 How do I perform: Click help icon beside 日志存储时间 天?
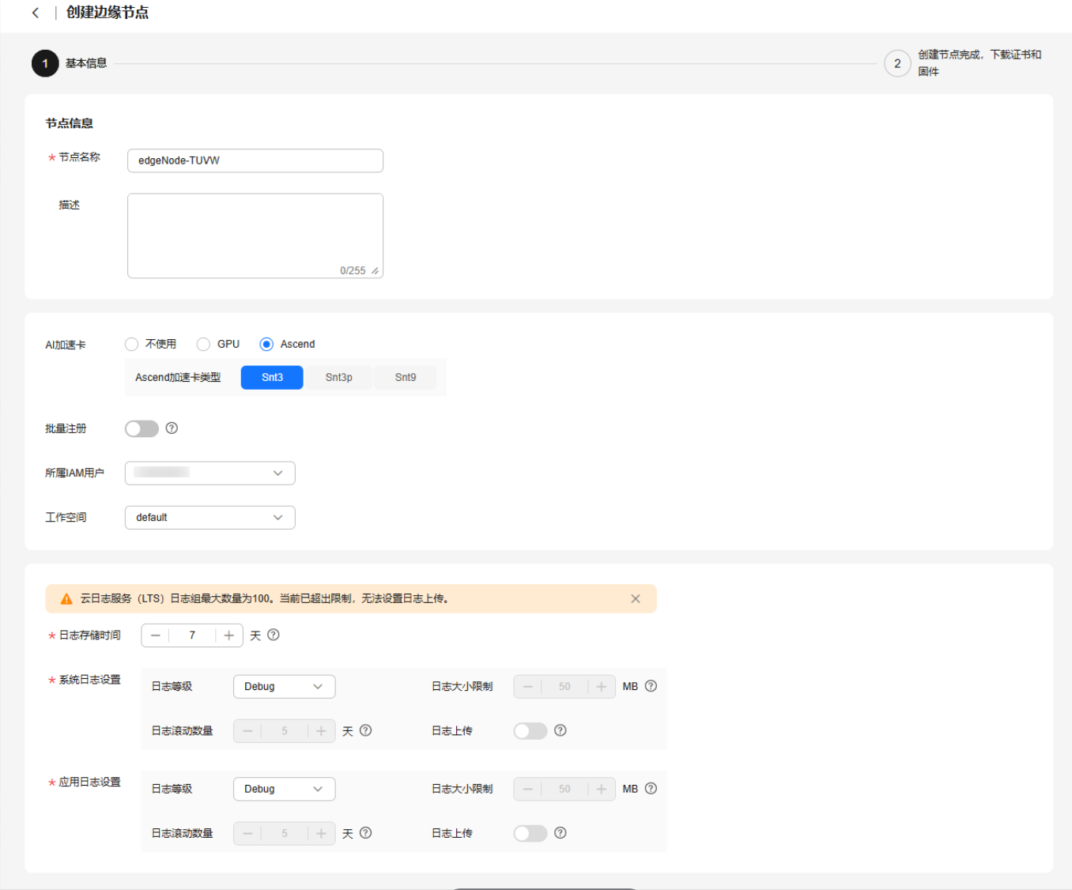274,635
